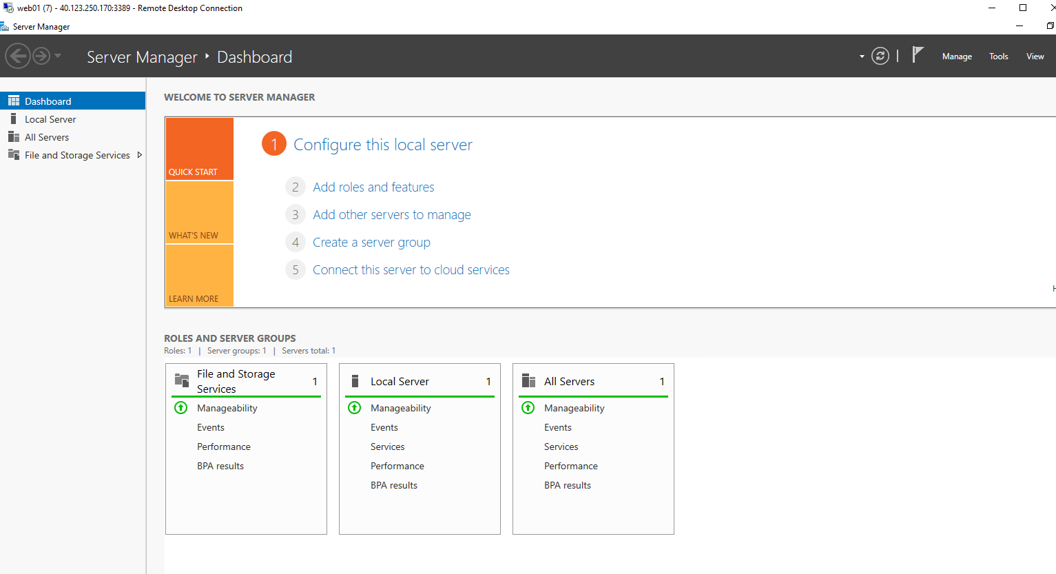The height and width of the screenshot is (574, 1056).
Task: Open Performance in File and Storage Services tile
Action: click(x=224, y=447)
